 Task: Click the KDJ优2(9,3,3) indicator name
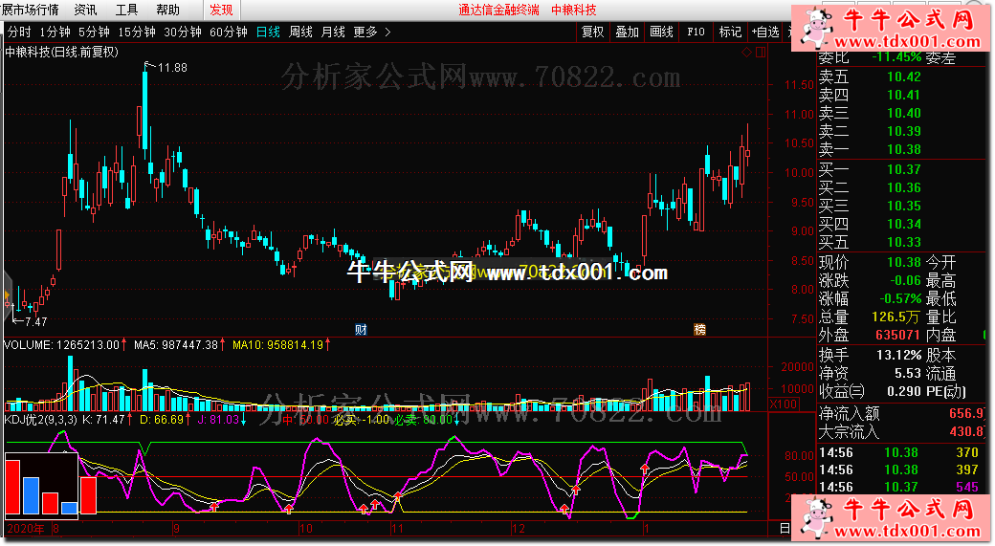(x=40, y=419)
